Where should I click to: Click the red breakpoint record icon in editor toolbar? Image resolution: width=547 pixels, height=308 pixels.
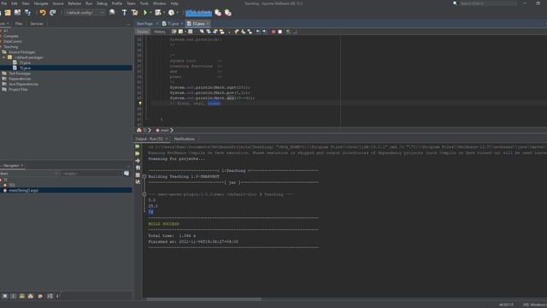[x=273, y=32]
